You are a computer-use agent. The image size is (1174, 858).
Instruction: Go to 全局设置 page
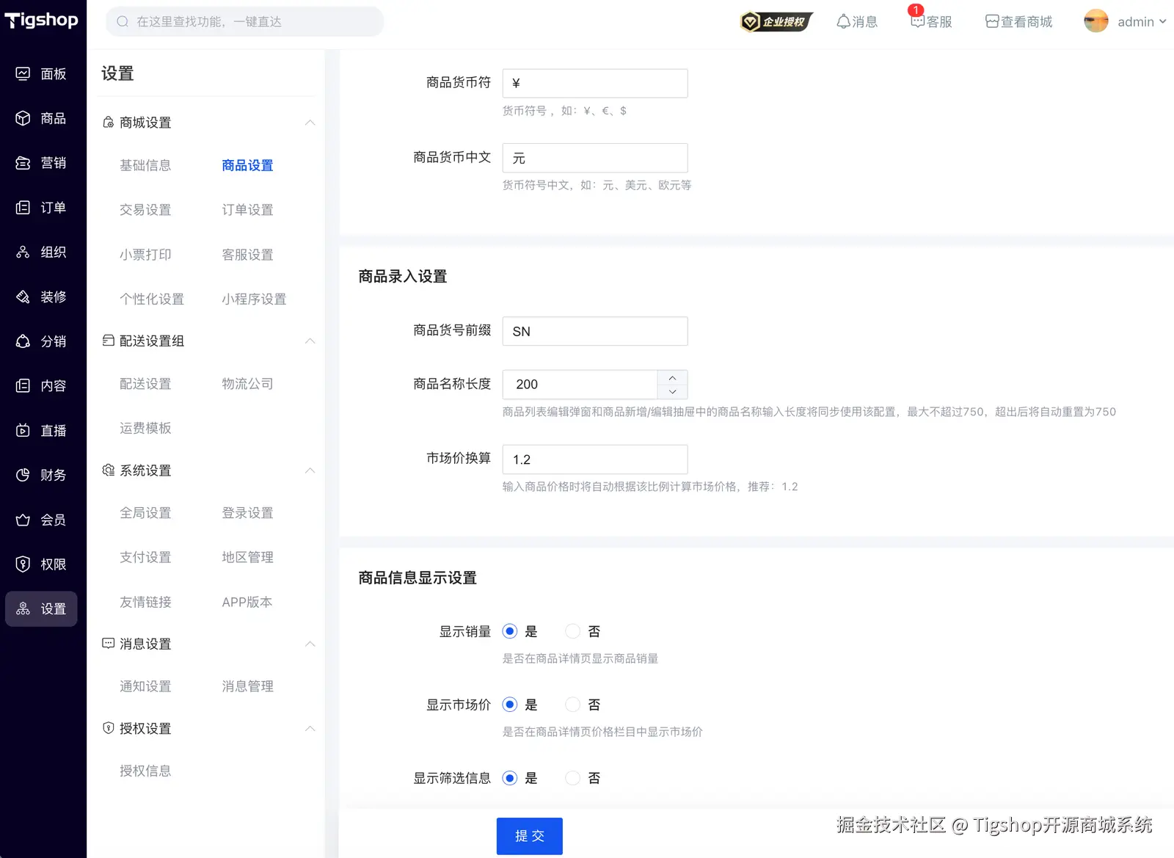click(145, 513)
